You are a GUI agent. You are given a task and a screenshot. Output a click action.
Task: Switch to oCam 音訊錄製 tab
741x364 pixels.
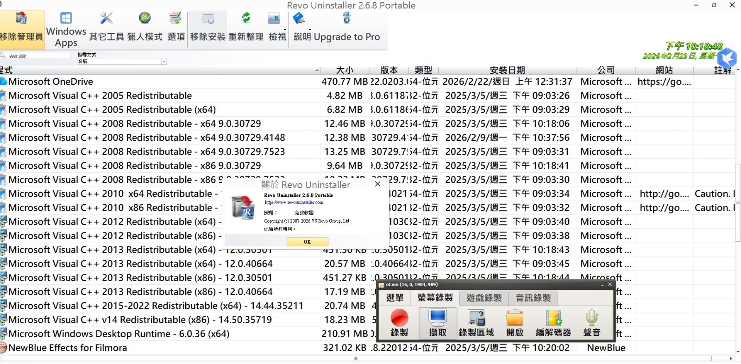533,298
